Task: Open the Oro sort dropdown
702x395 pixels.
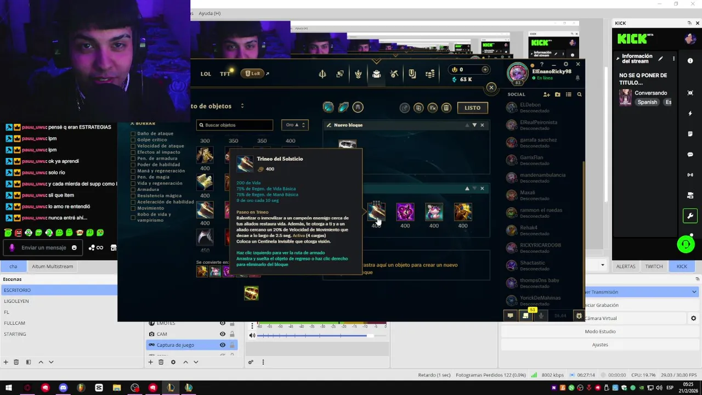Action: [x=295, y=125]
